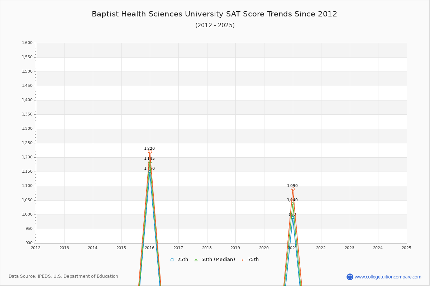Click the 2014 x-axis label

click(x=93, y=248)
